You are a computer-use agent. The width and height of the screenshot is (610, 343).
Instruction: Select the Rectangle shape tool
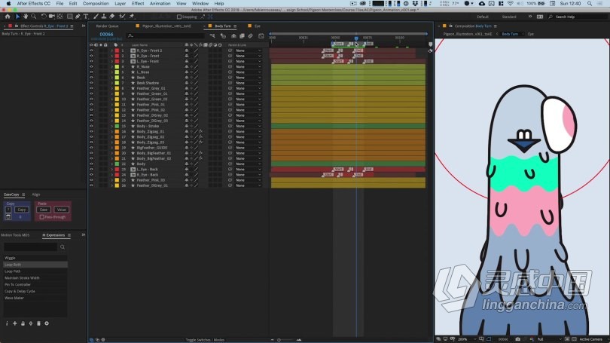(69, 17)
